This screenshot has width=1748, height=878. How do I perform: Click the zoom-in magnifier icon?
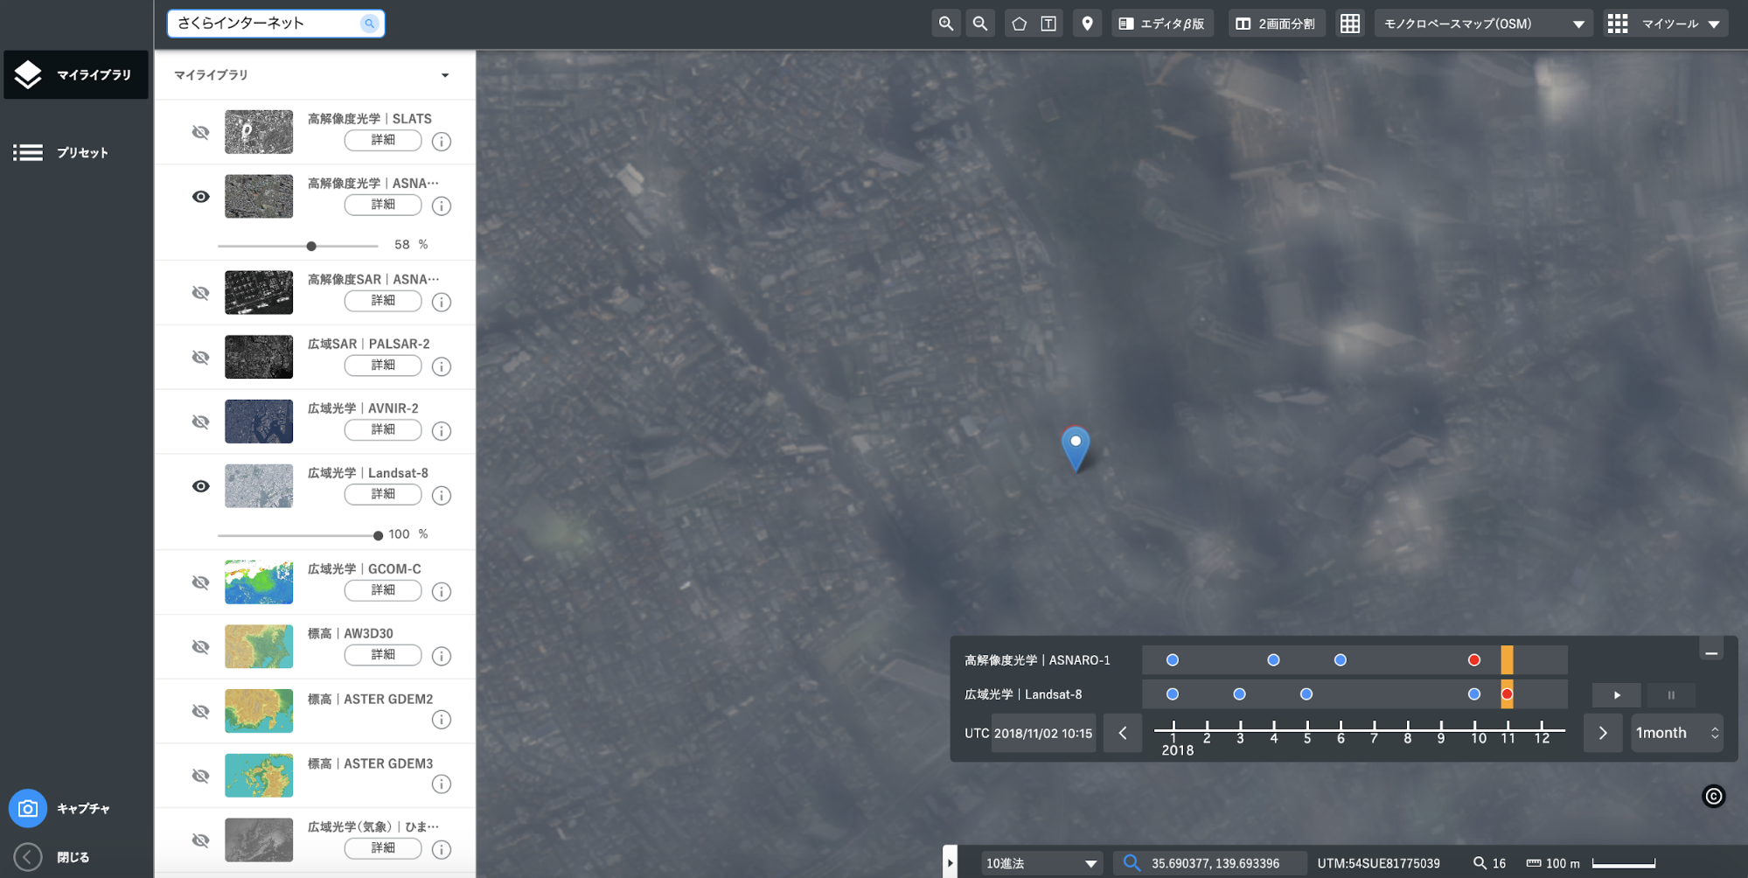(x=945, y=24)
